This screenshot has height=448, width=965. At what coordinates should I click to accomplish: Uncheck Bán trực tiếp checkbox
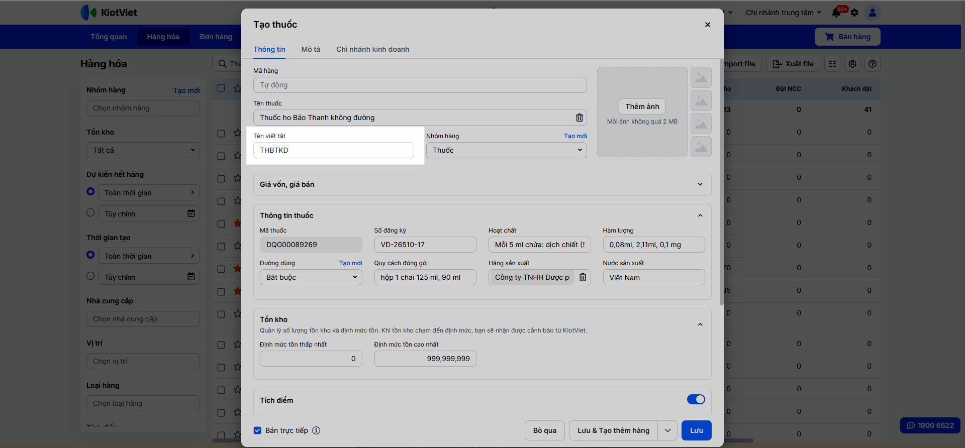point(257,430)
